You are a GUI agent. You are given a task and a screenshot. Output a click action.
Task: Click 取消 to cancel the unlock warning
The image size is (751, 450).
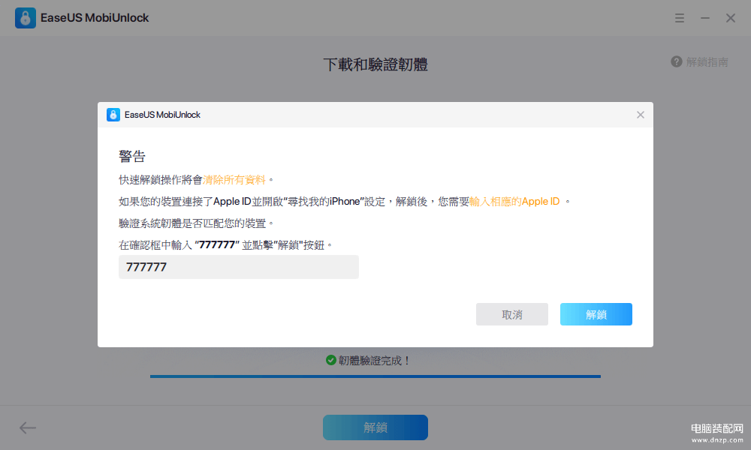tap(512, 314)
